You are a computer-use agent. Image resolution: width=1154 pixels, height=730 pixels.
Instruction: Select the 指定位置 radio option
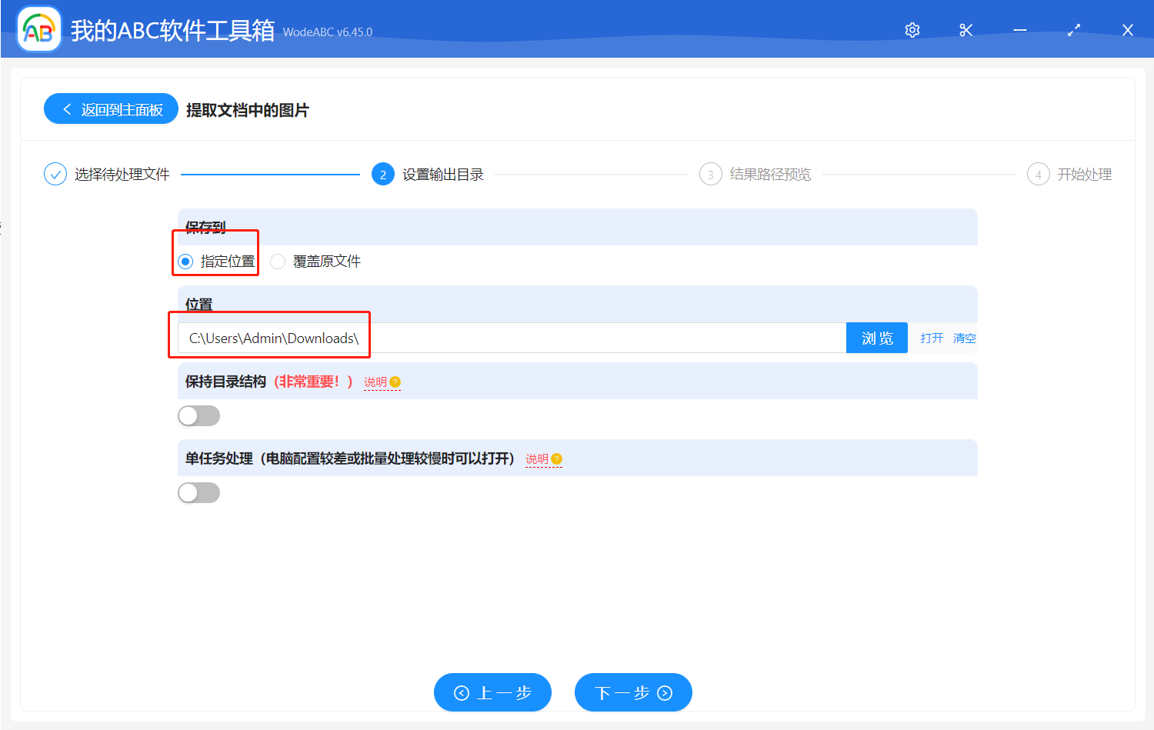[185, 262]
